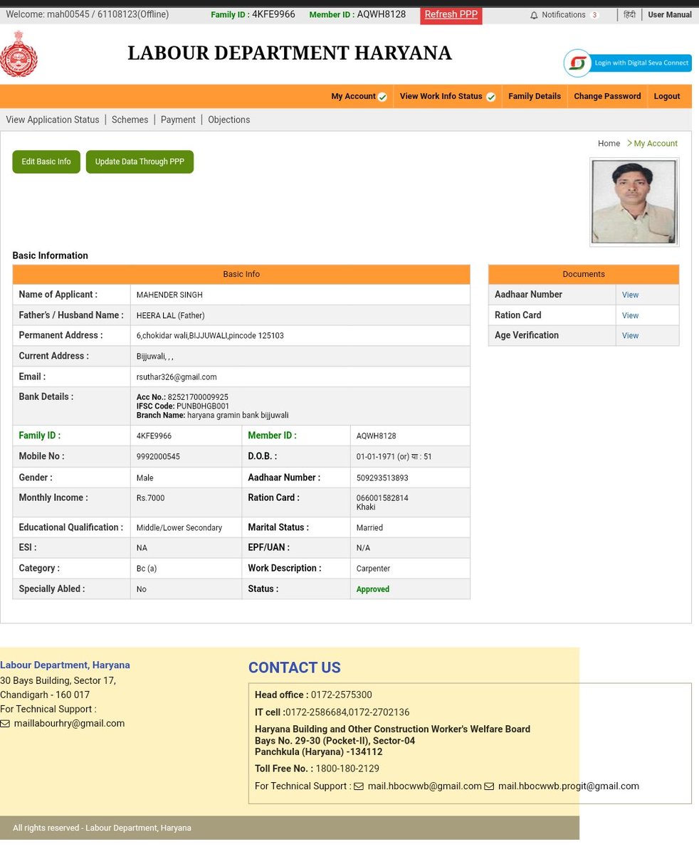Click envelope icon before mail.hbocwwb@gmail.com
Viewport: 699px width, 854px height.
(359, 786)
